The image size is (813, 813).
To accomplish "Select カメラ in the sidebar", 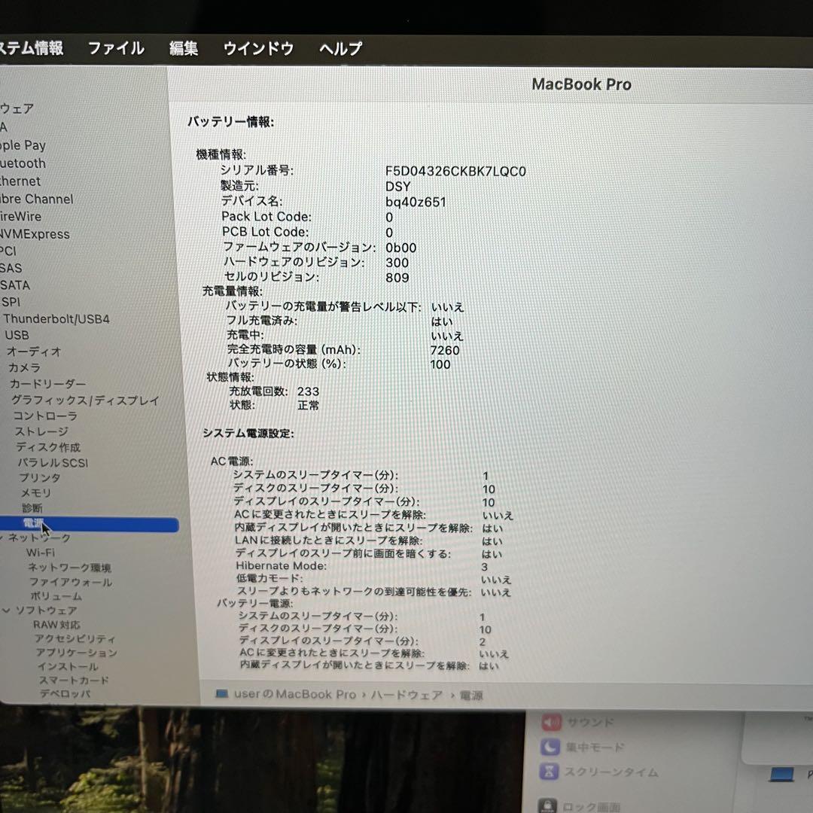I will click(24, 367).
